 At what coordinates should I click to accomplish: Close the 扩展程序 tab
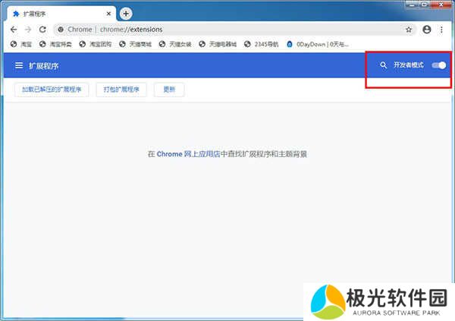click(108, 14)
